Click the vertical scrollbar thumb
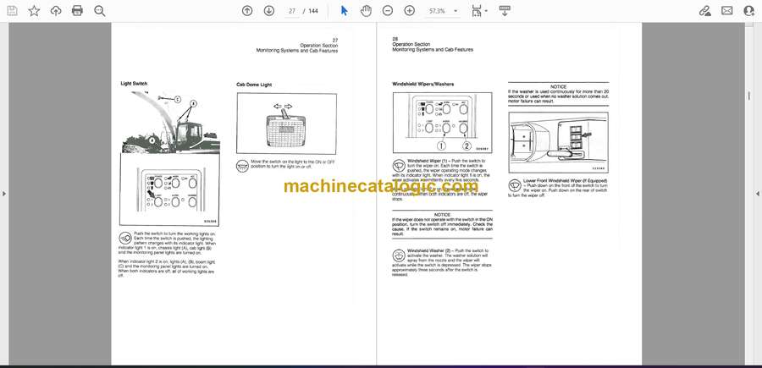 [x=749, y=96]
